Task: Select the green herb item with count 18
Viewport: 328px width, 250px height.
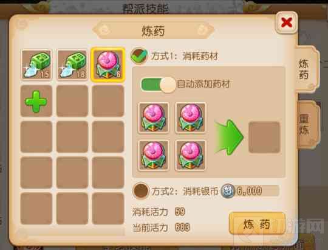Action: pos(72,64)
